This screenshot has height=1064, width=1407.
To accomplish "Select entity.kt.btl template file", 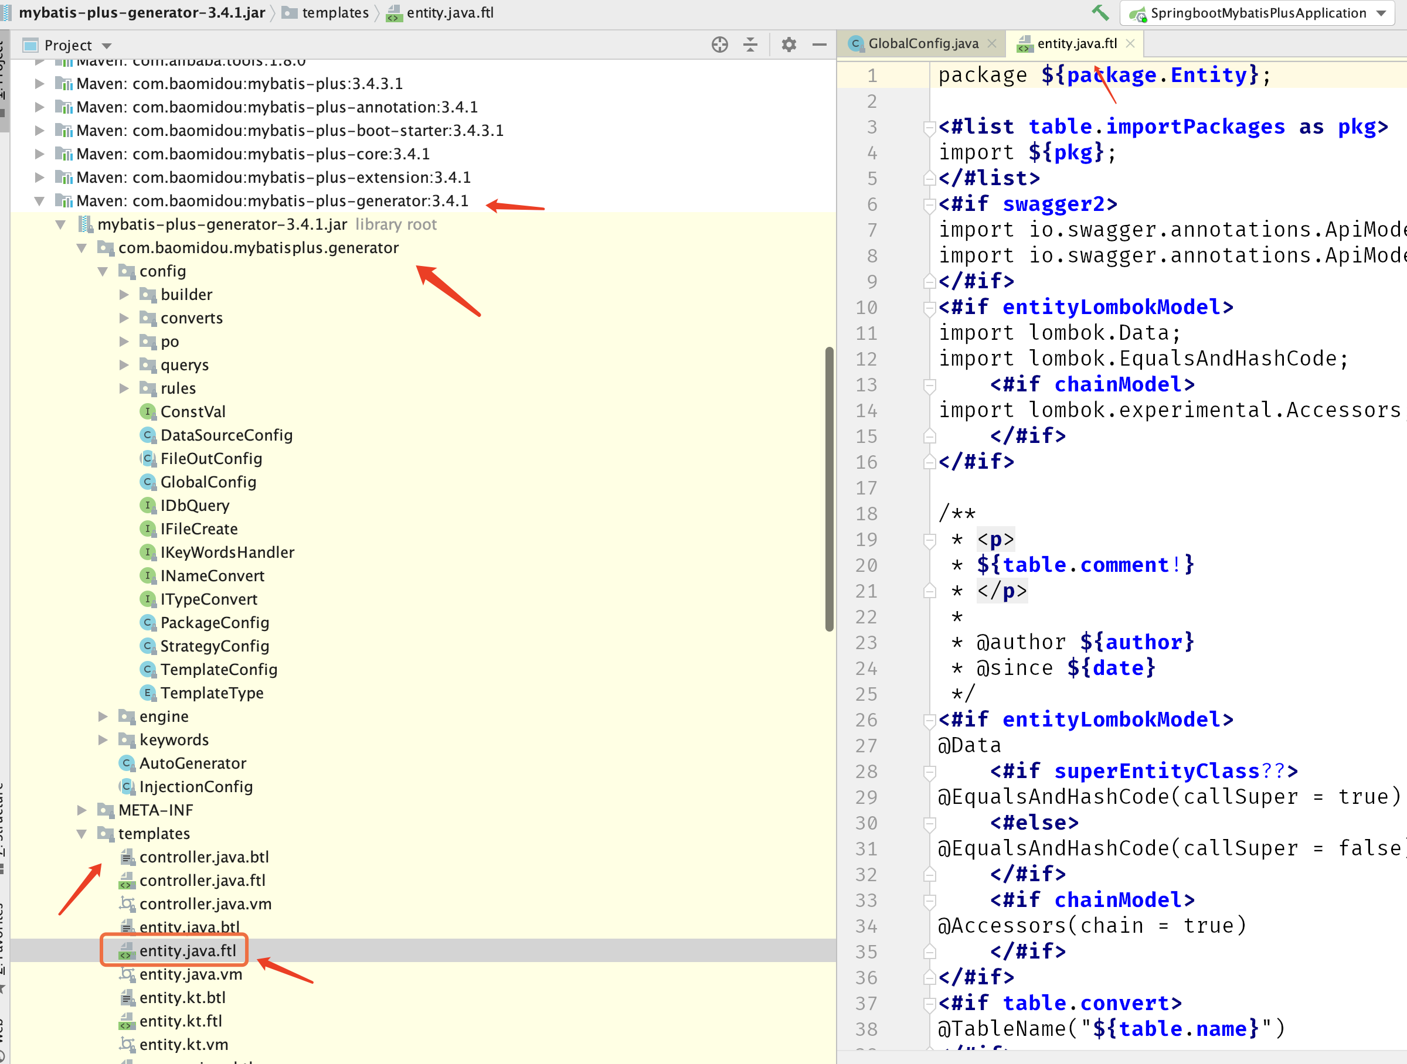I will (x=182, y=997).
